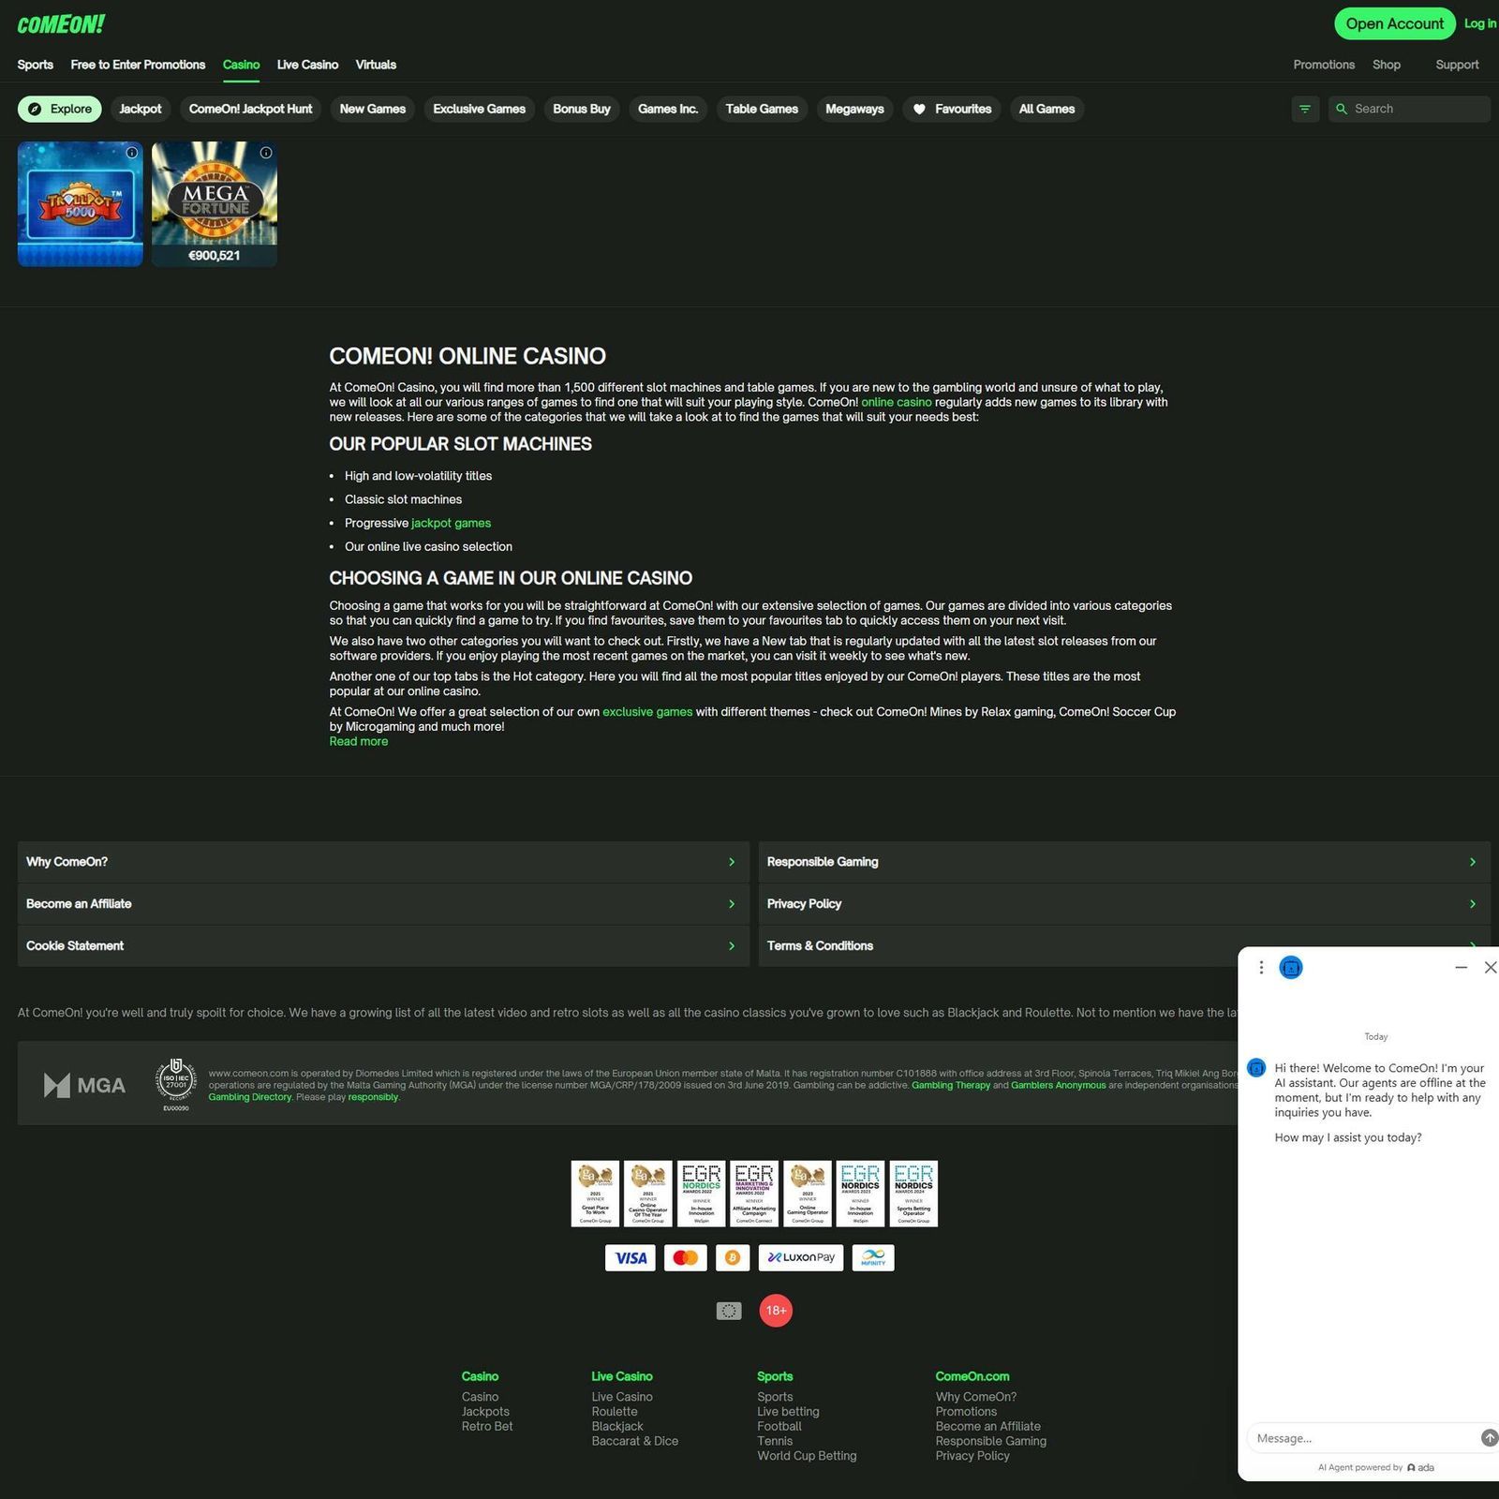Open World Cup Betting footer link
The height and width of the screenshot is (1499, 1499).
click(x=807, y=1456)
